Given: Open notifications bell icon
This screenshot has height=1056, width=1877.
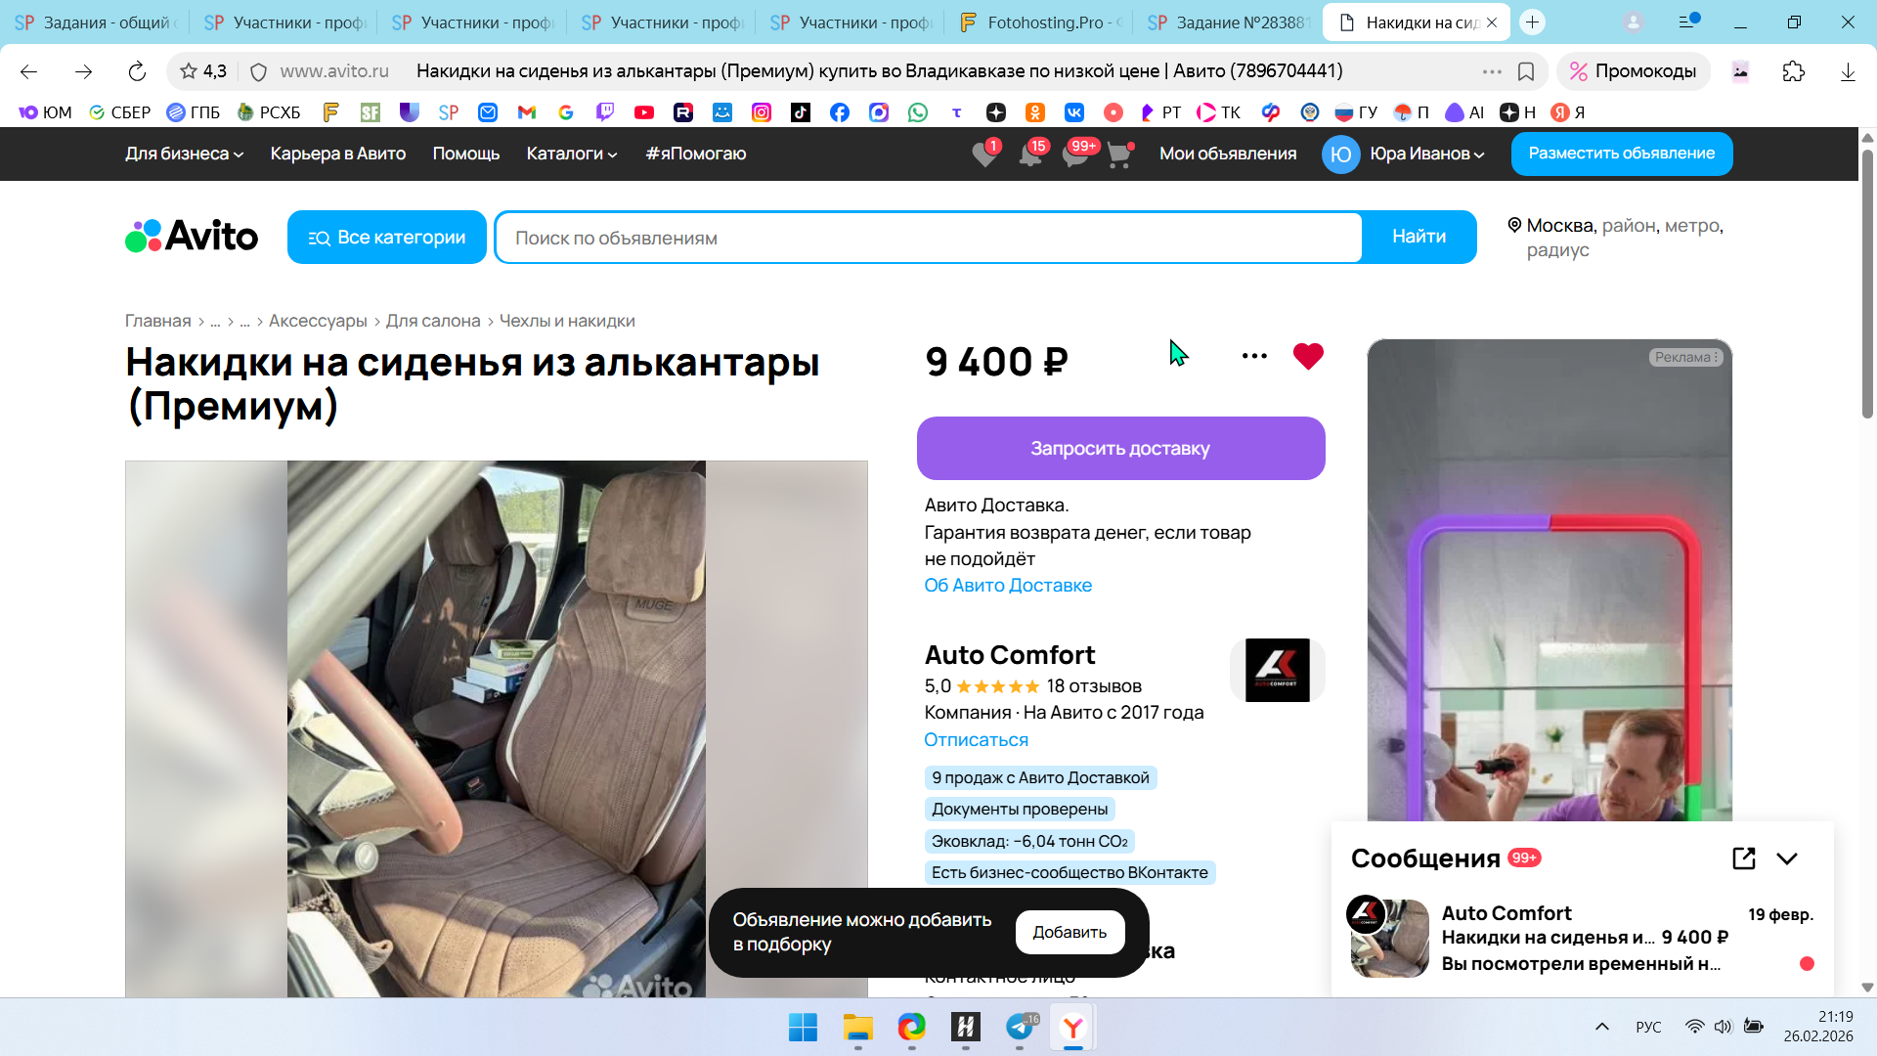Looking at the screenshot, I should coord(1029,154).
